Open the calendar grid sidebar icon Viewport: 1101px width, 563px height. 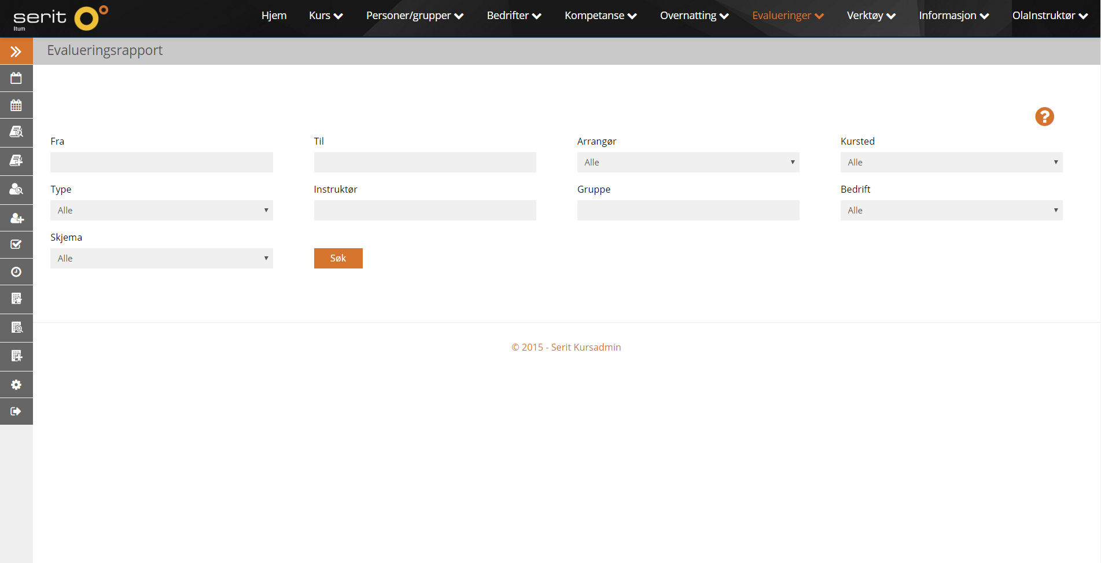[x=16, y=105]
